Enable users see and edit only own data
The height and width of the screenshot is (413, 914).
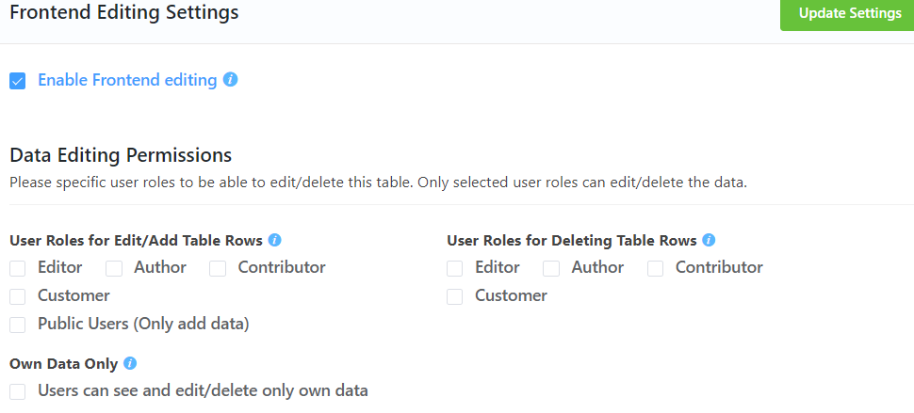coord(18,390)
